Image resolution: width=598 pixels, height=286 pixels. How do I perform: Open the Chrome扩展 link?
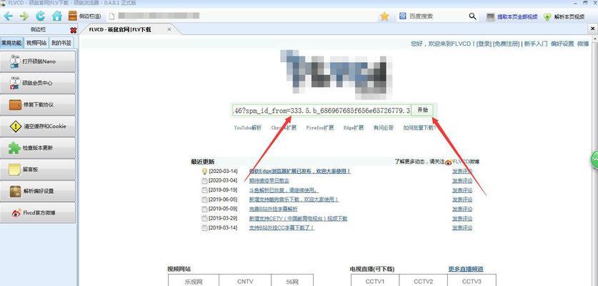pyautogui.click(x=284, y=128)
